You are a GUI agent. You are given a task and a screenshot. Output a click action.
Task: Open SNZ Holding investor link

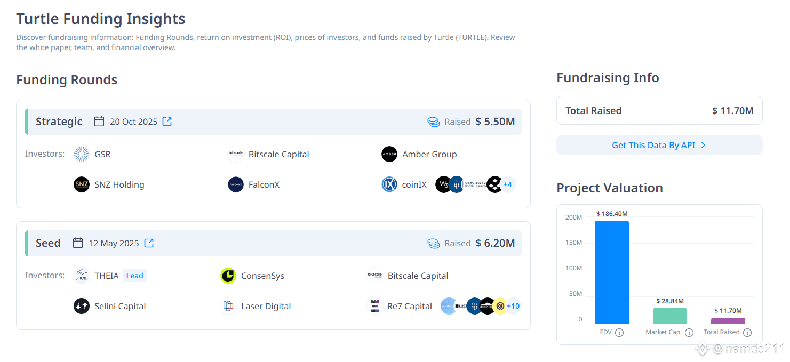point(119,184)
